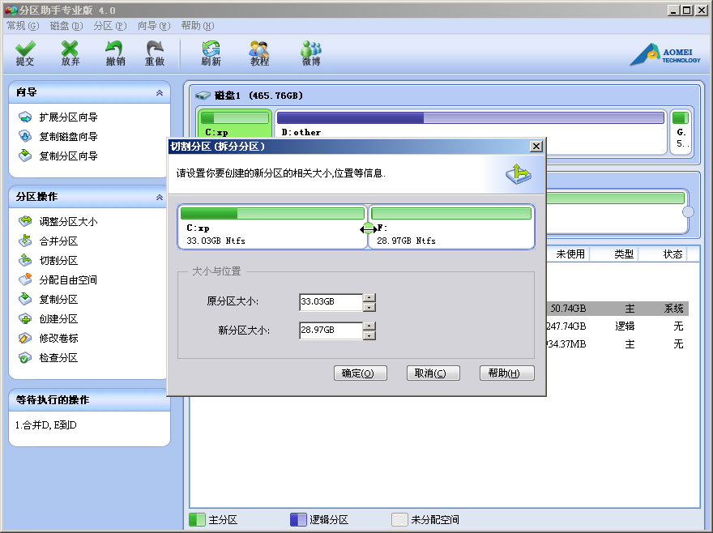Open the 帮助 menu in the menu bar
This screenshot has height=533, width=713.
click(x=196, y=26)
